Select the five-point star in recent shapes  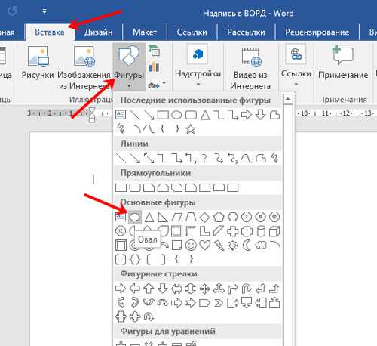tap(191, 129)
